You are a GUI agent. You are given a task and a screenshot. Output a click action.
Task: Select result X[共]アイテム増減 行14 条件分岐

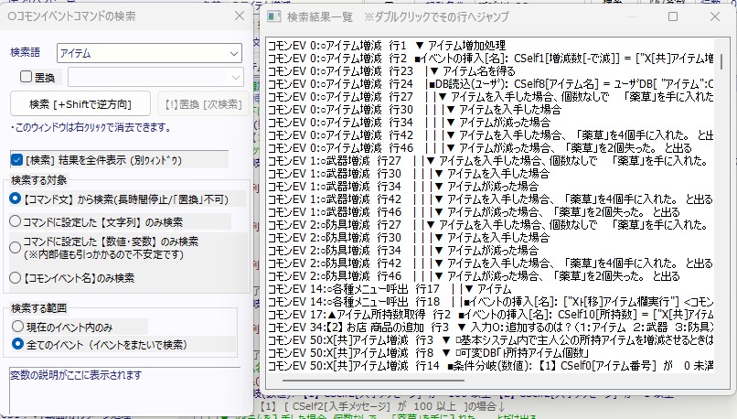(491, 365)
